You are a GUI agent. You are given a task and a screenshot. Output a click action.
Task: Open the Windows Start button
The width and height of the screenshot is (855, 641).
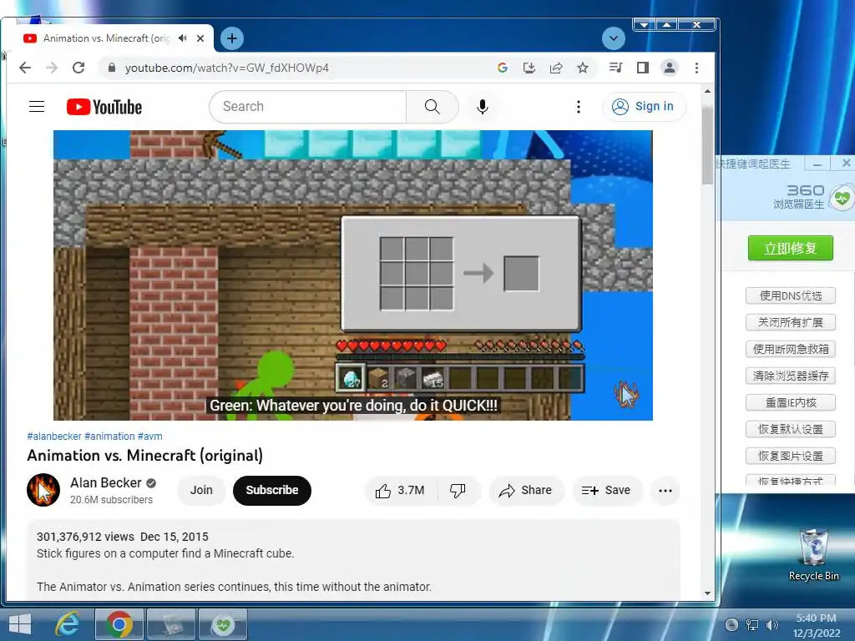(20, 624)
